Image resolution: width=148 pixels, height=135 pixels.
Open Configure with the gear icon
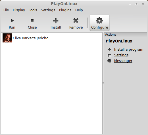99,21
